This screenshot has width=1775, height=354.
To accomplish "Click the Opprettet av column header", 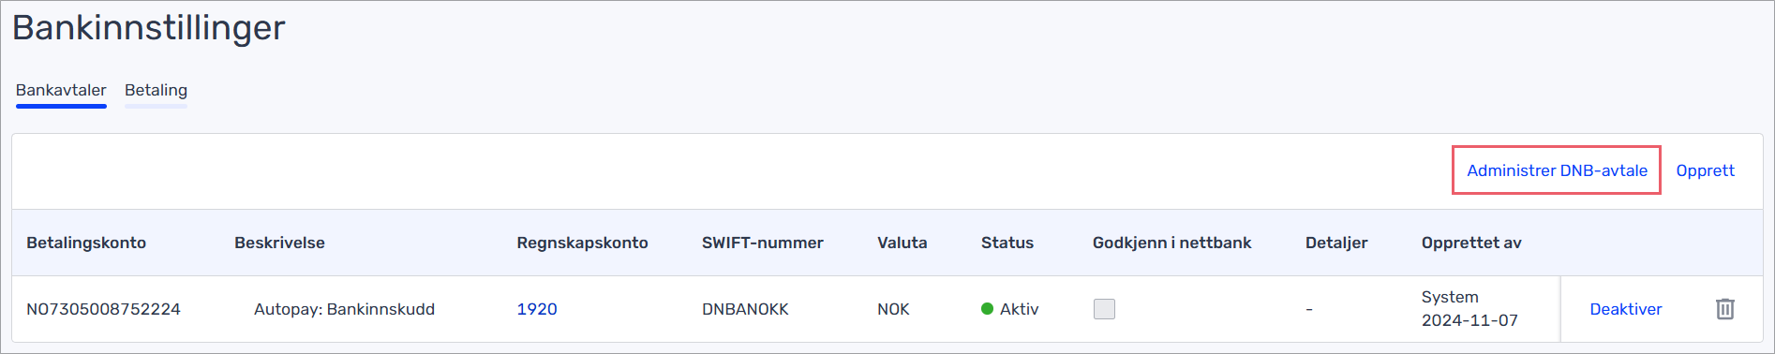I will click(1470, 243).
